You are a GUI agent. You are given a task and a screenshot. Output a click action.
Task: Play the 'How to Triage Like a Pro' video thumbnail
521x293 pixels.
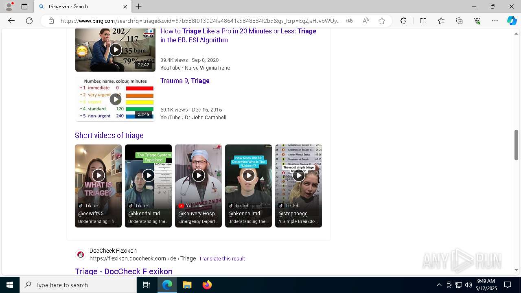point(115,50)
